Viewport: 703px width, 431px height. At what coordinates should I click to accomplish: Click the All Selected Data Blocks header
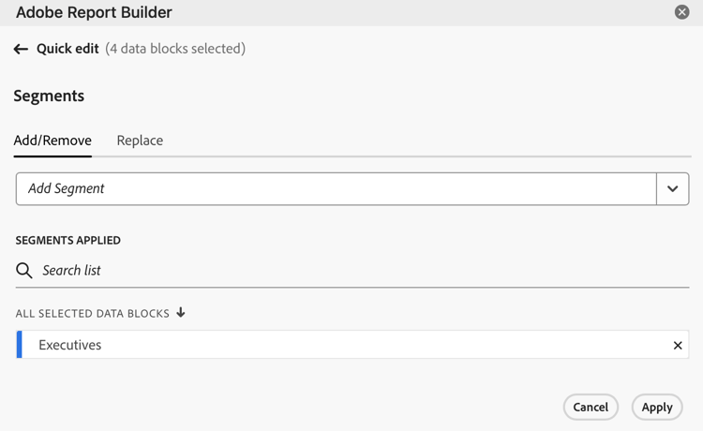point(93,313)
